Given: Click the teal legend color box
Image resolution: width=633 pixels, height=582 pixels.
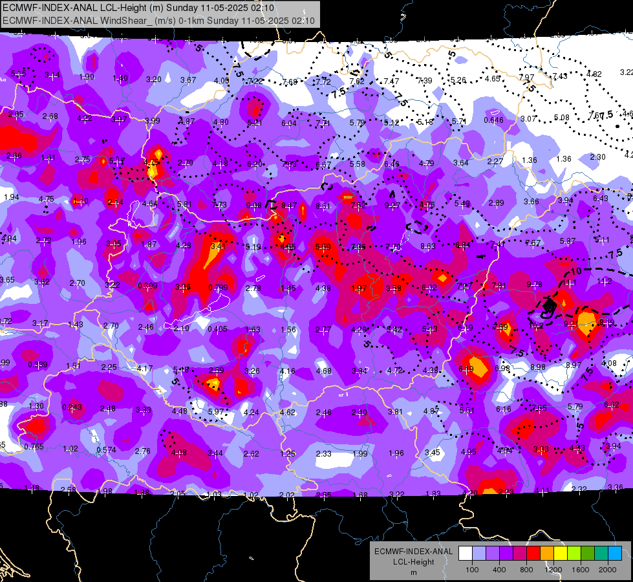Looking at the screenshot, I should [601, 554].
